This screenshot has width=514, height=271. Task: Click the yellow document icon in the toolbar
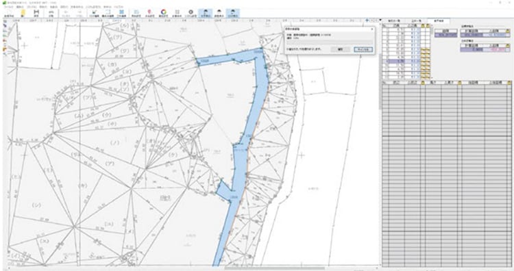(23, 13)
